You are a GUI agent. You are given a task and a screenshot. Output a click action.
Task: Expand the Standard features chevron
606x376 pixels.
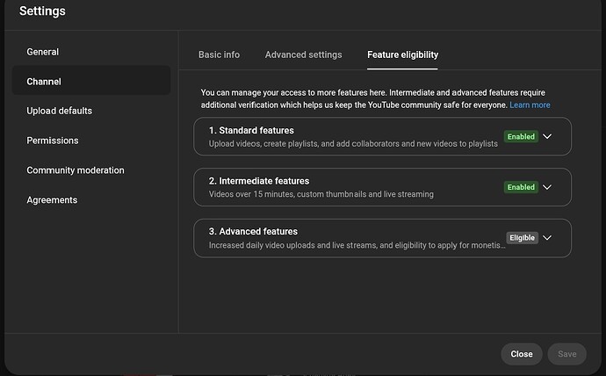pyautogui.click(x=547, y=136)
